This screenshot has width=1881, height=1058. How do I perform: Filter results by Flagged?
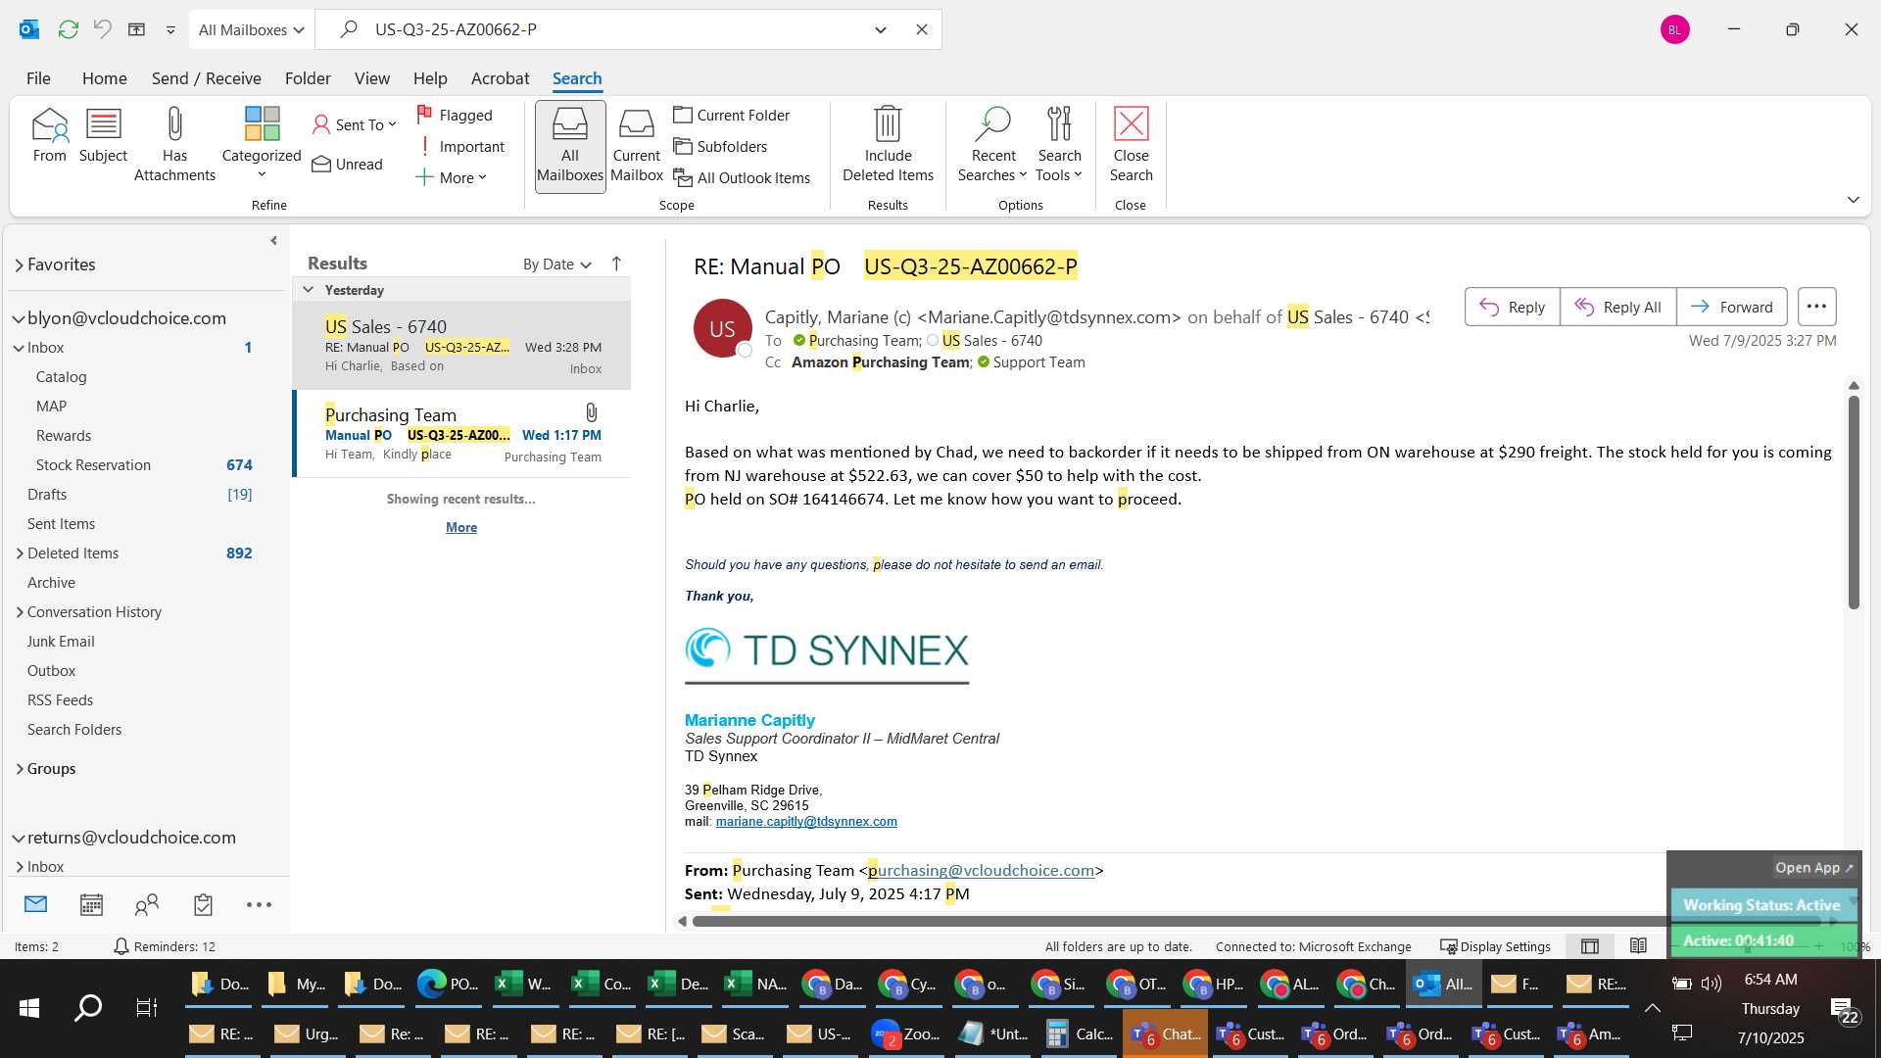click(455, 115)
